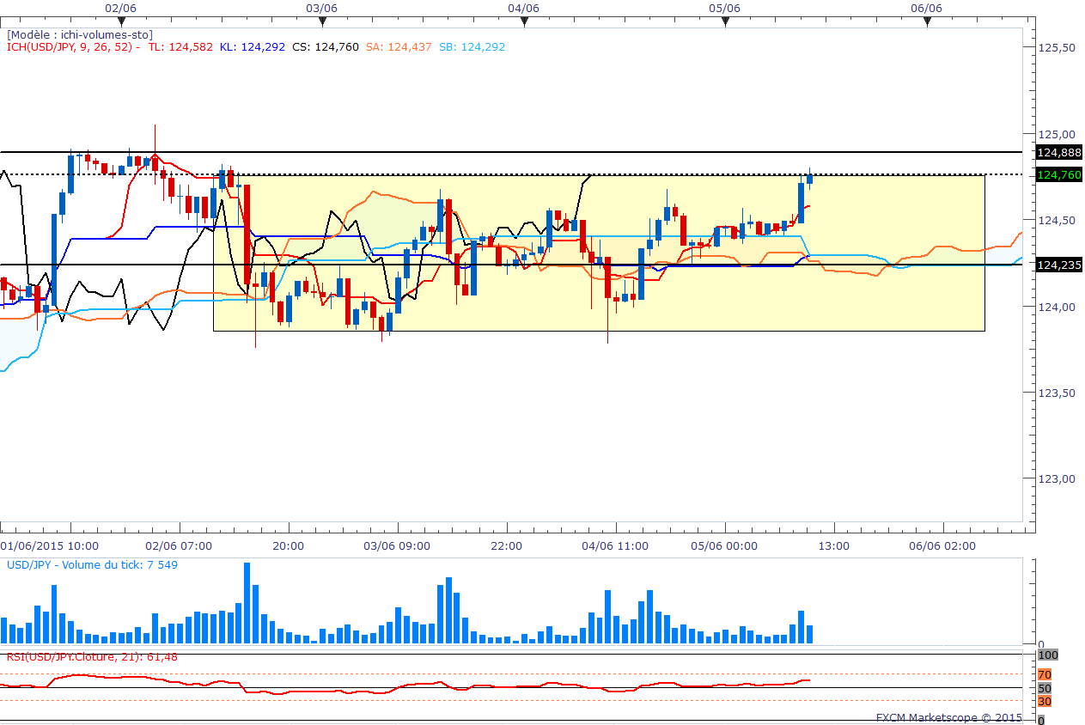Click the 04/06 date marker at top

pos(523,8)
